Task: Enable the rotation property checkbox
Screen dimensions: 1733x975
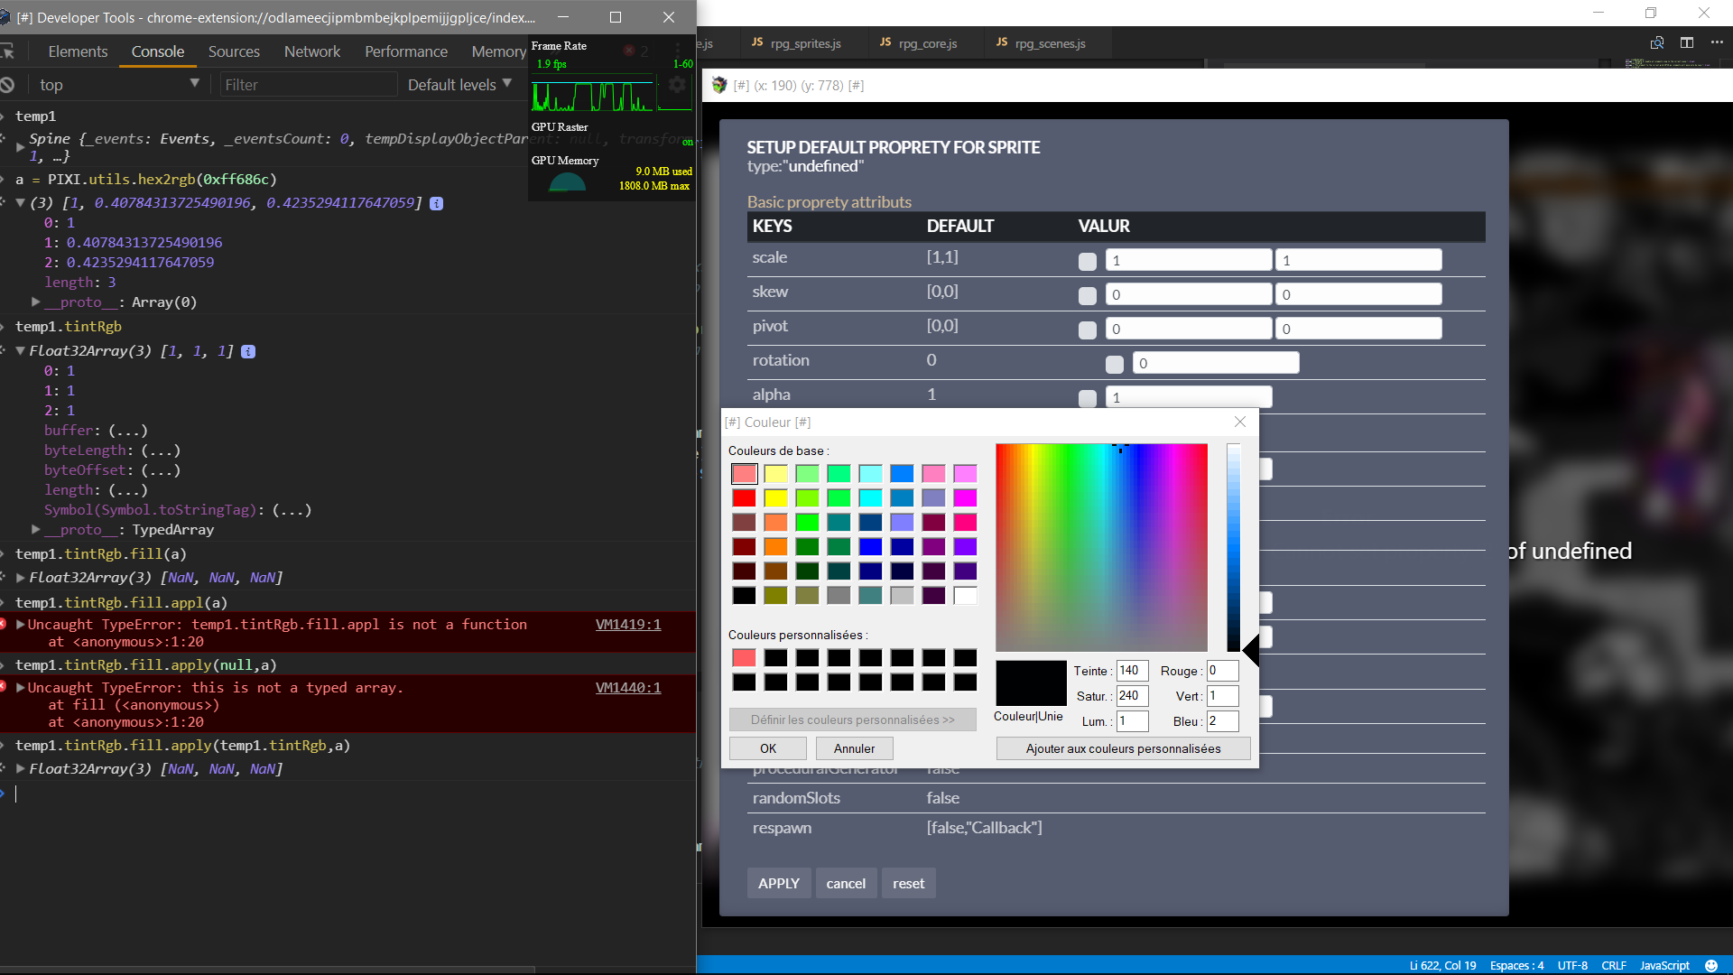Action: point(1115,364)
